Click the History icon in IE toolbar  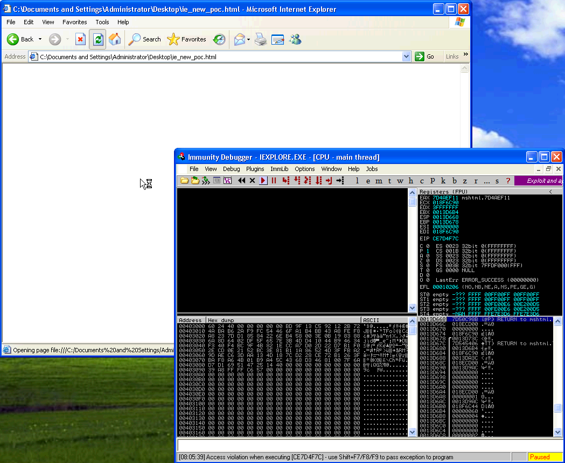(x=219, y=39)
